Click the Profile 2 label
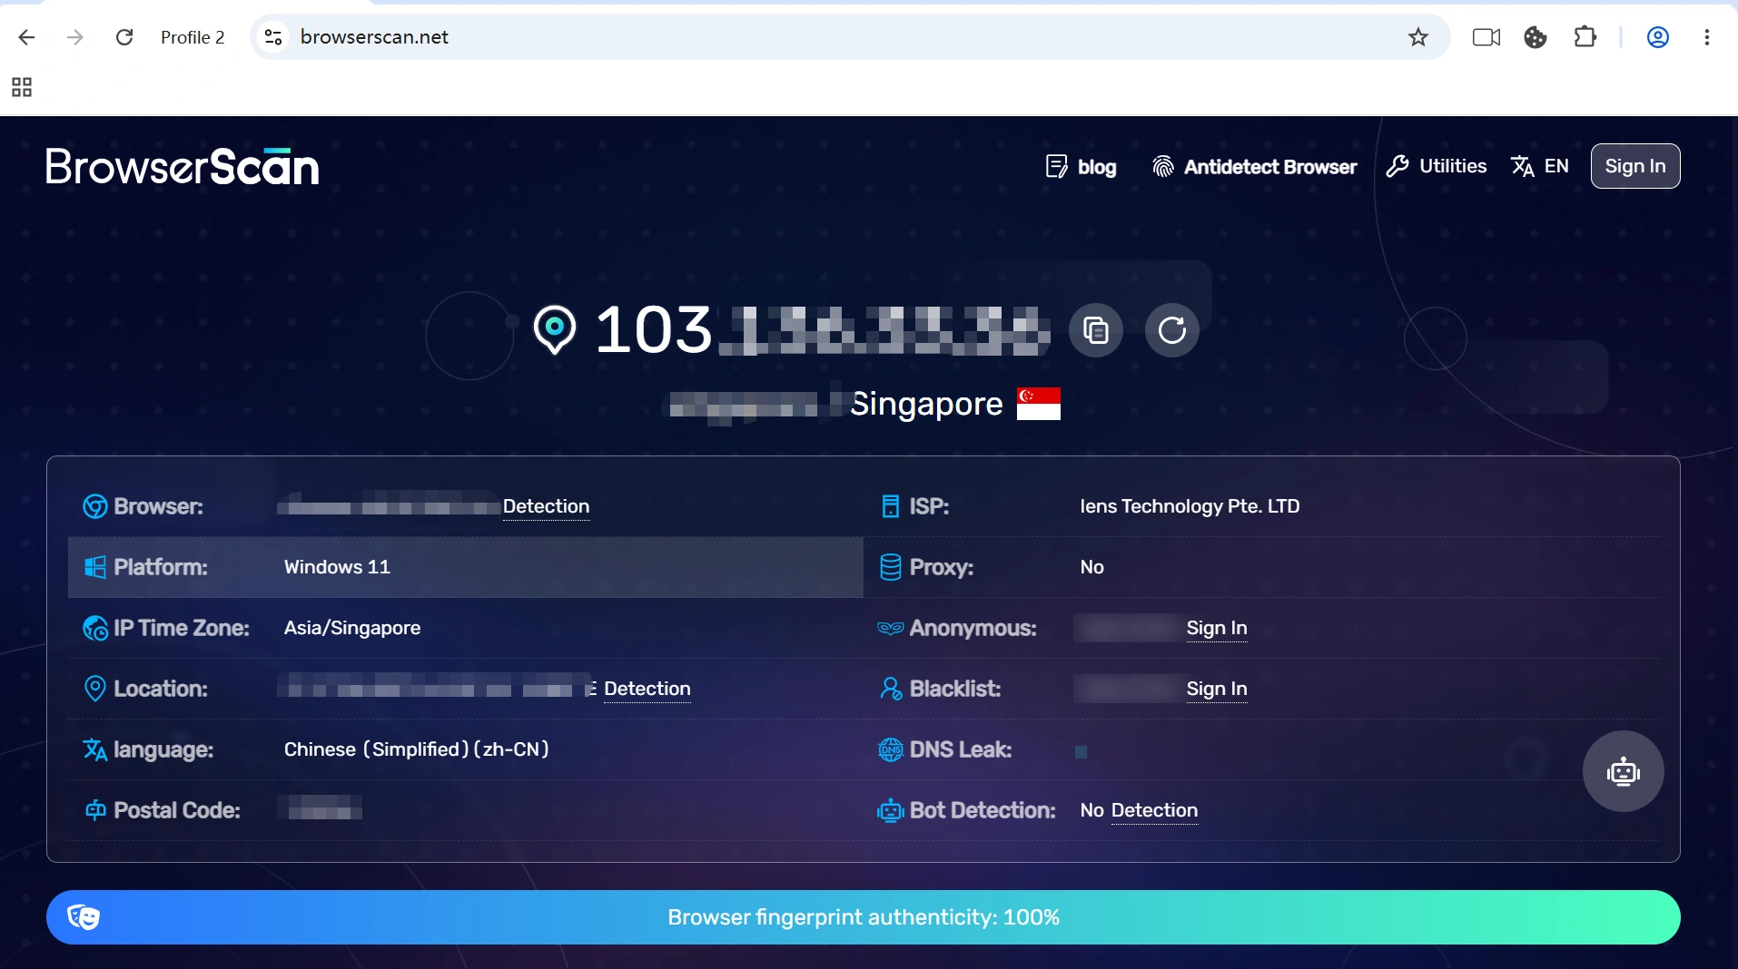The image size is (1738, 969). tap(193, 37)
